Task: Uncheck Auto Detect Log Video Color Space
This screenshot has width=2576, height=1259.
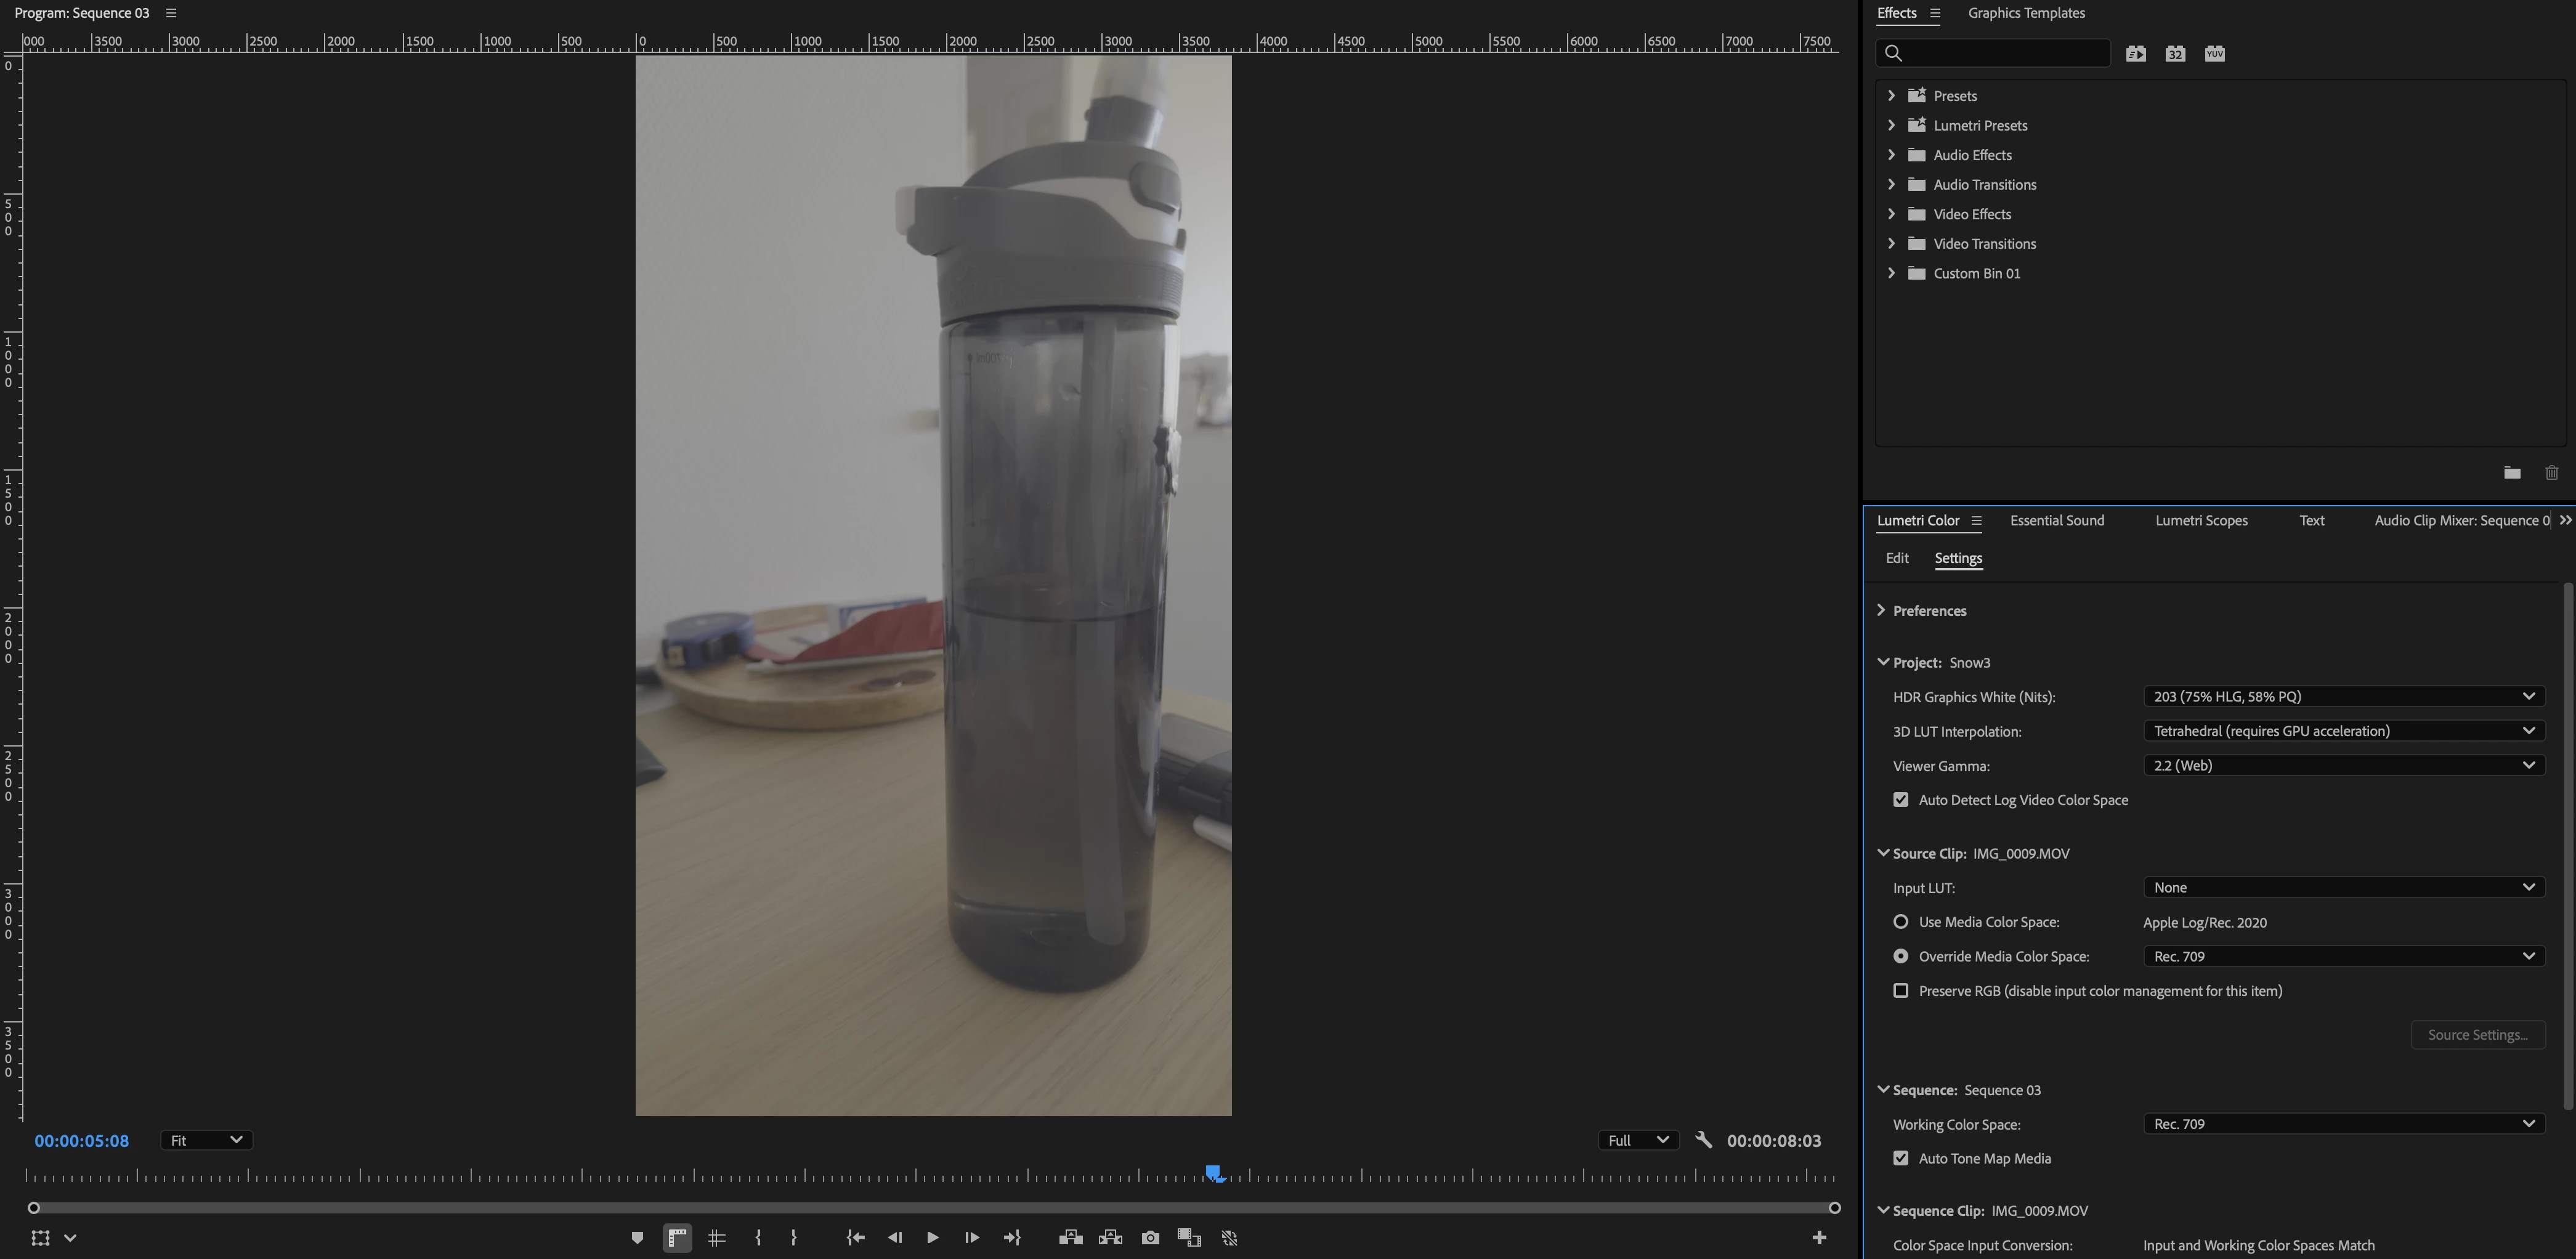Action: [x=1900, y=800]
